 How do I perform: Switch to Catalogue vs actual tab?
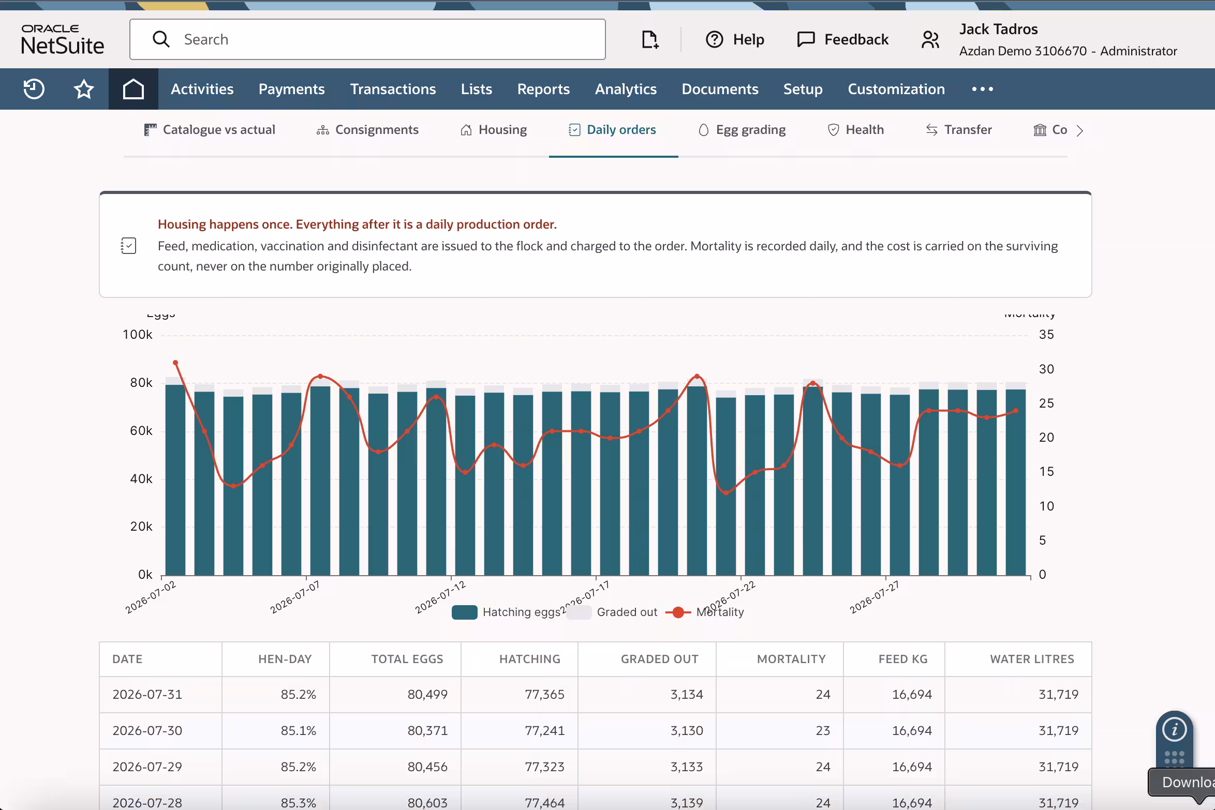coord(210,130)
